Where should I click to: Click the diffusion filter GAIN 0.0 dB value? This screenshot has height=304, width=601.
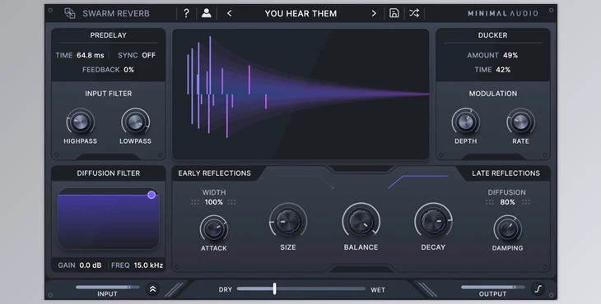pyautogui.click(x=91, y=265)
